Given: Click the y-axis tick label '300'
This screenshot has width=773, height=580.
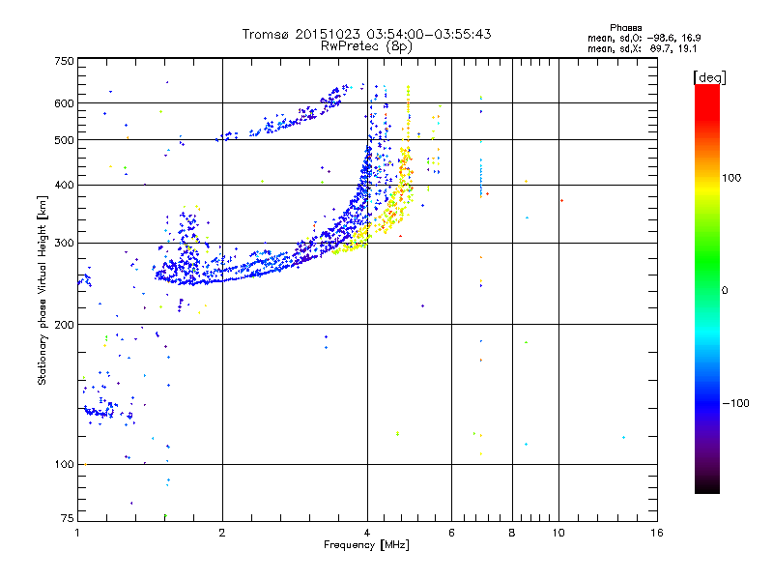Looking at the screenshot, I should pyautogui.click(x=64, y=244).
